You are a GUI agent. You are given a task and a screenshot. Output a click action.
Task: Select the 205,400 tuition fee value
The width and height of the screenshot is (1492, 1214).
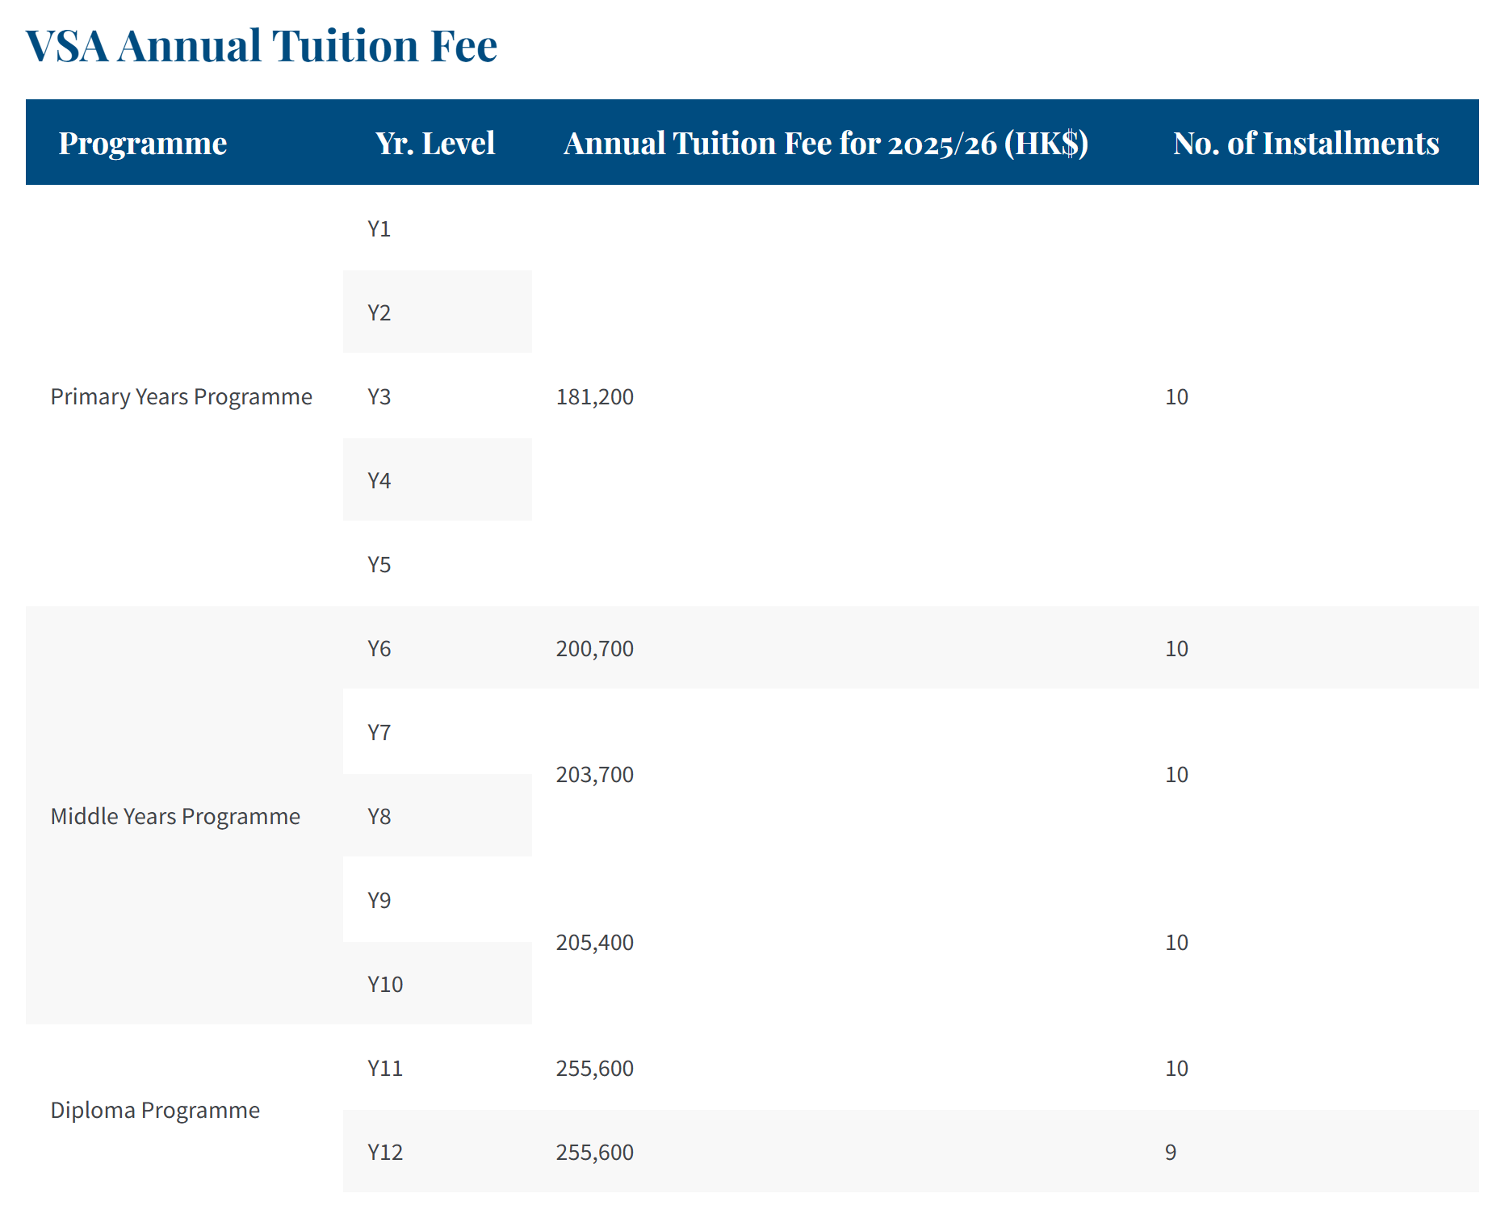(595, 942)
